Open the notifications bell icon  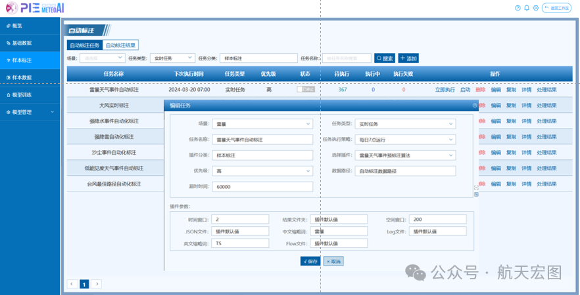coord(527,8)
